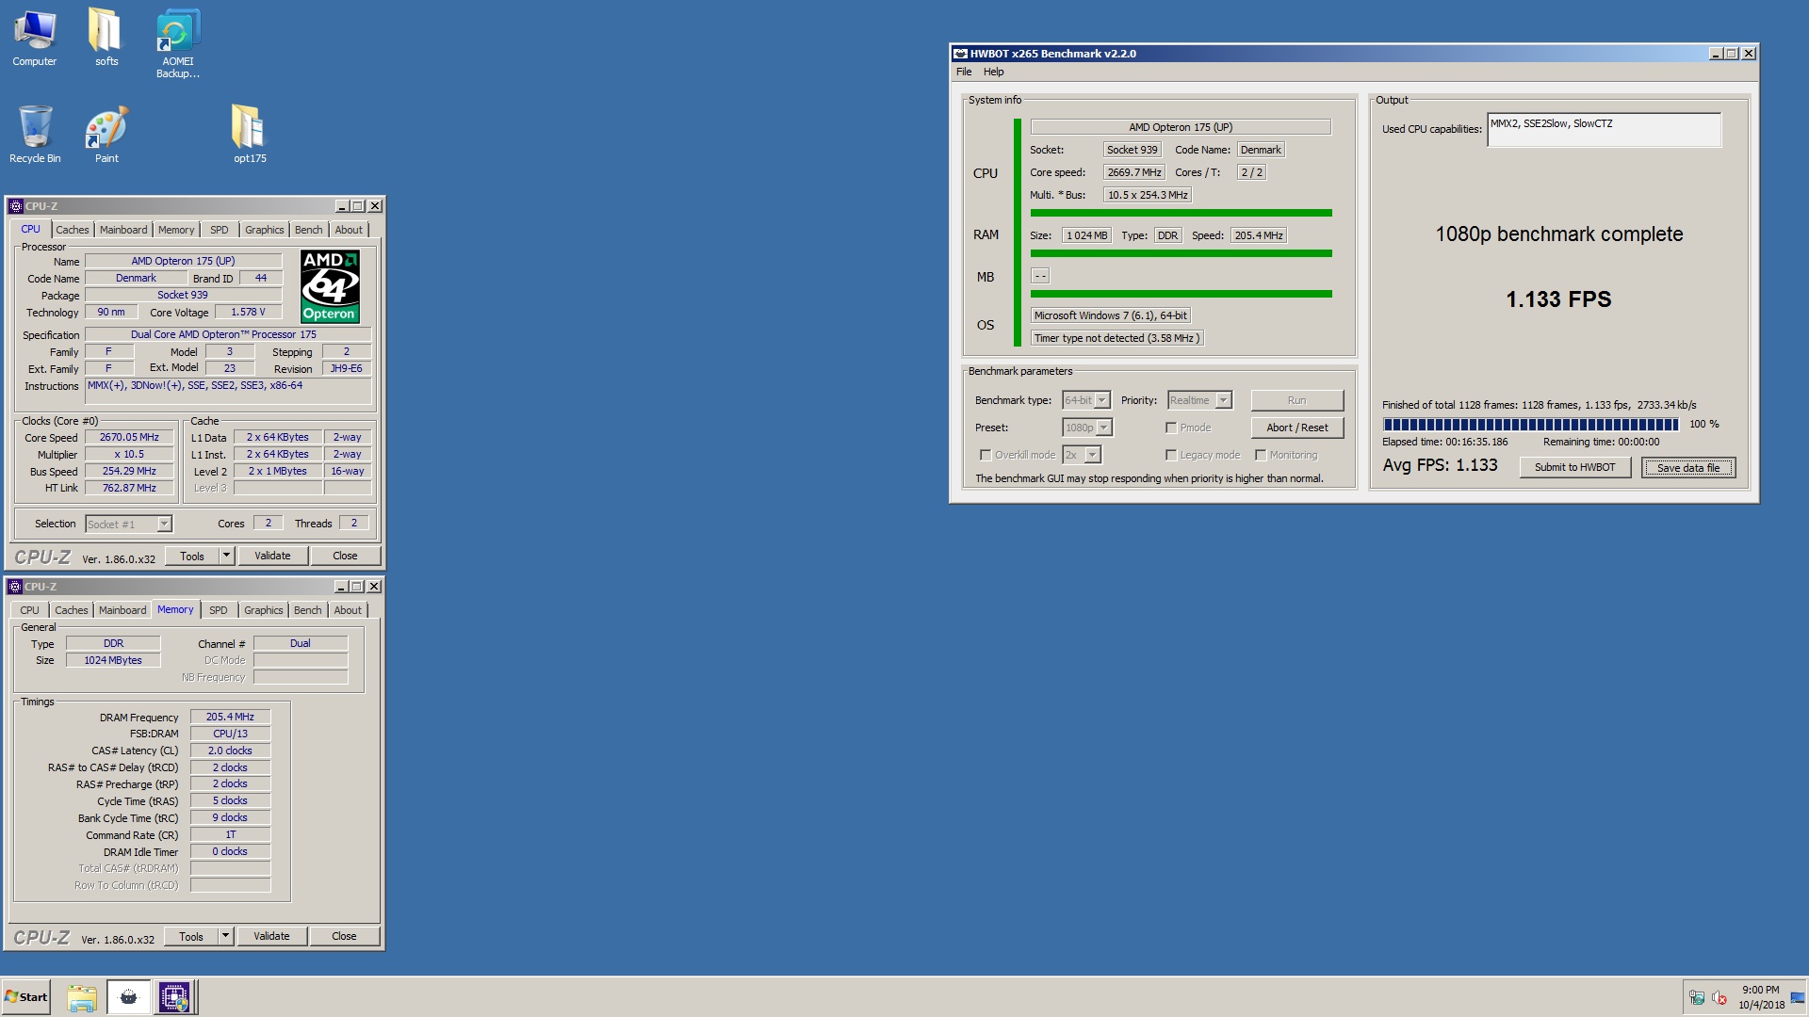Viewport: 1809px width, 1017px height.
Task: Click the HWBOT x265 title bar icon
Action: pos(960,54)
